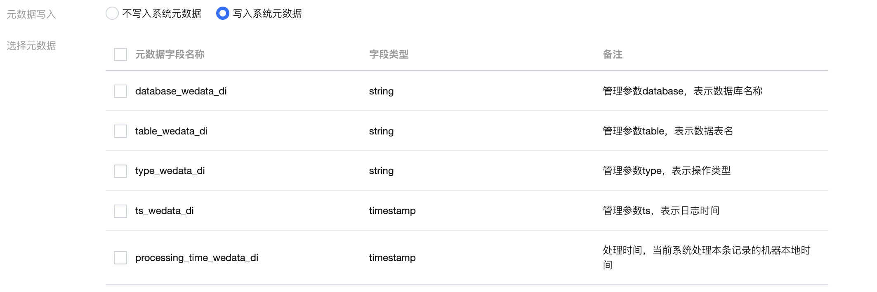Screen dimensions: 877x292
Task: Click the 元数据写入 label
Action: [x=31, y=14]
